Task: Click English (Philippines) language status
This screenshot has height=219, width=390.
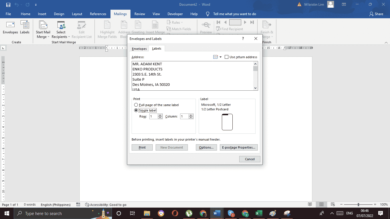Action: click(x=56, y=205)
